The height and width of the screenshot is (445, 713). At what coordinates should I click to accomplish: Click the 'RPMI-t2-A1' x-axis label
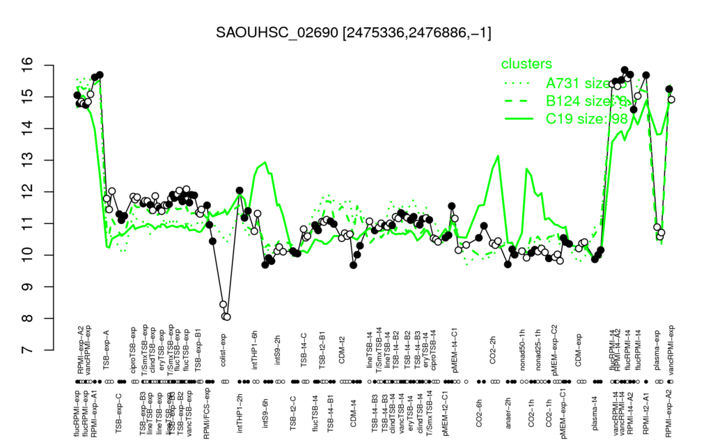(646, 412)
